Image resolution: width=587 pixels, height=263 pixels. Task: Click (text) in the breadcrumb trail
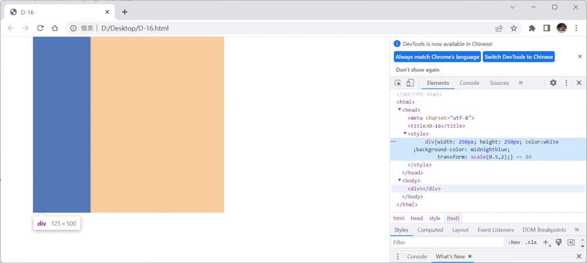click(x=453, y=218)
